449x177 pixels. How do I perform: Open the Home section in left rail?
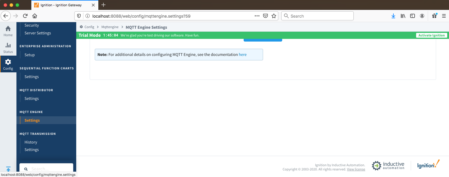pyautogui.click(x=8, y=31)
